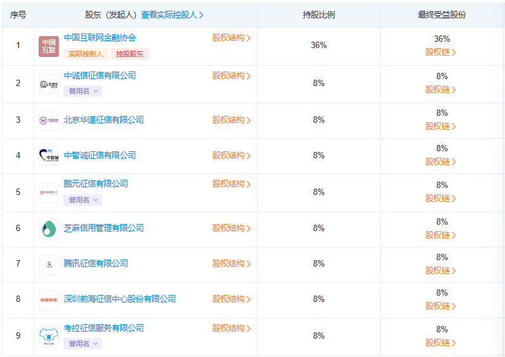The image size is (505, 357).
Task: Click the 鹏元征信有限公司 company logo
Action: tap(49, 192)
